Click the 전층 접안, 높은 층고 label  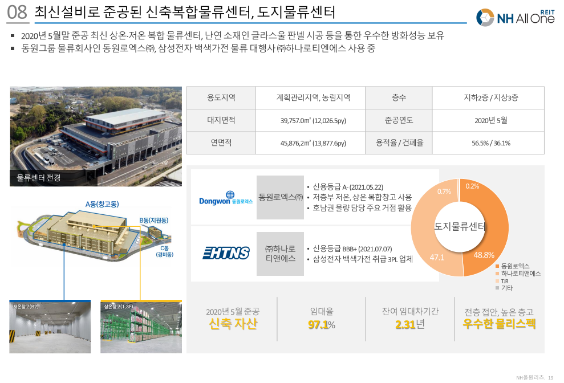[499, 312]
